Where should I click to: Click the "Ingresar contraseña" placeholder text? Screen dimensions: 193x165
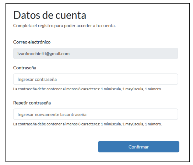pyautogui.click(x=37, y=80)
